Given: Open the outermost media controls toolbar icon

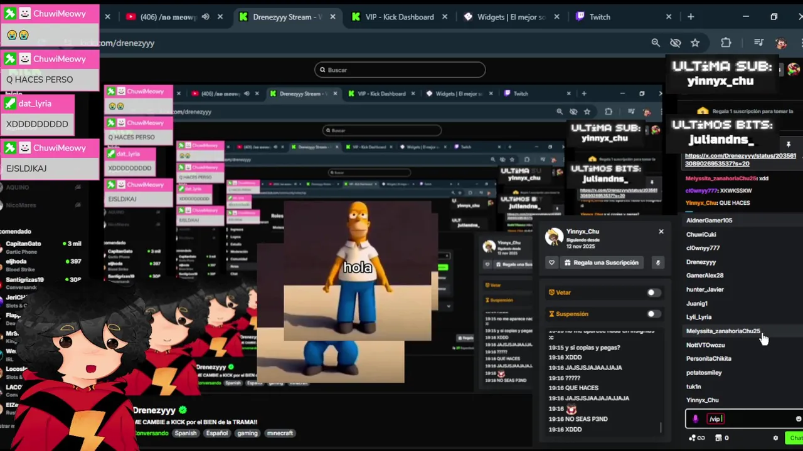Looking at the screenshot, I should pyautogui.click(x=758, y=43).
